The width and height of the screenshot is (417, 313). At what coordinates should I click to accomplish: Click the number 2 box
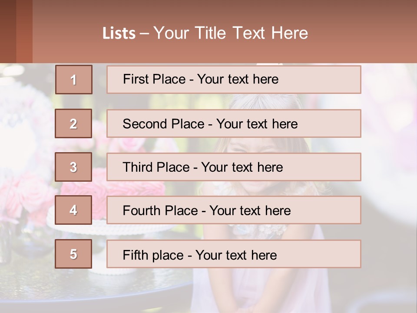[x=73, y=123]
